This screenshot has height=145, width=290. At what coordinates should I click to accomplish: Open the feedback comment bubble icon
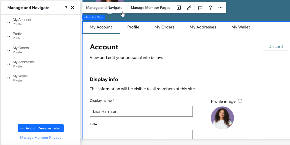pos(200,8)
